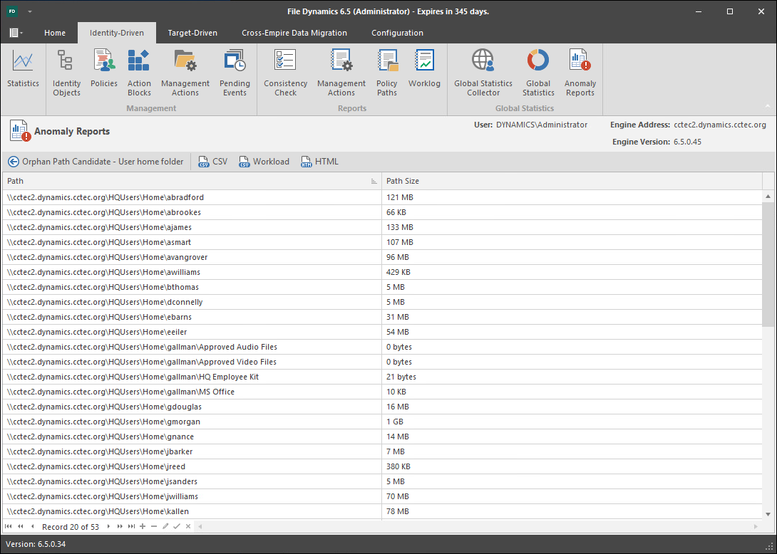
Task: Export the report as HTML
Action: [x=320, y=162]
